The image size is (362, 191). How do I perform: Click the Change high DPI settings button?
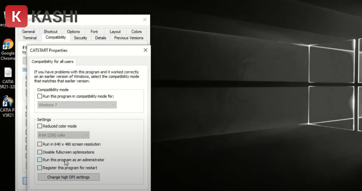(x=68, y=177)
